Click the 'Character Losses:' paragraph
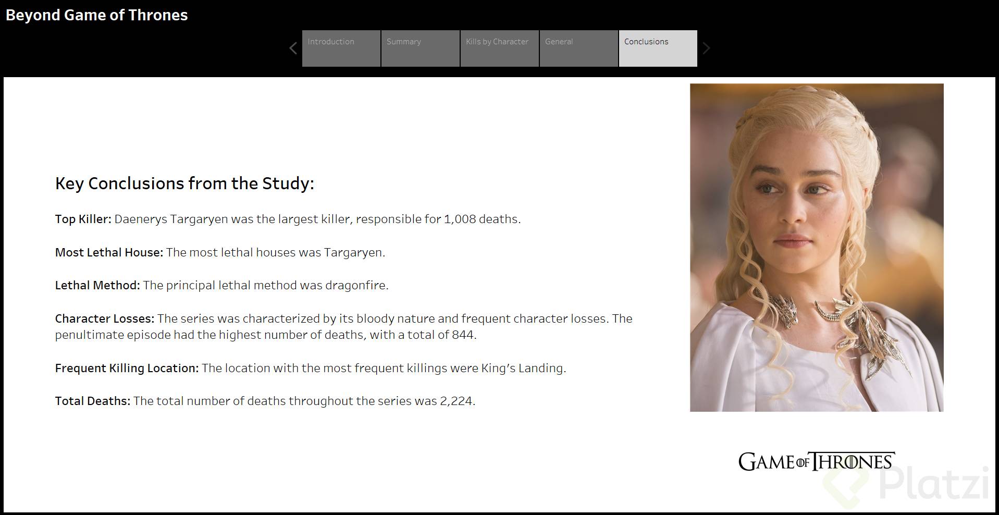Image resolution: width=999 pixels, height=515 pixels. [x=343, y=327]
